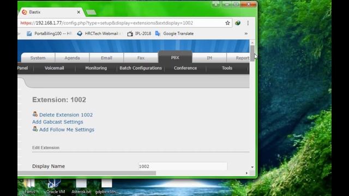Switch to the System tab
The image size is (349, 196).
(x=38, y=58)
